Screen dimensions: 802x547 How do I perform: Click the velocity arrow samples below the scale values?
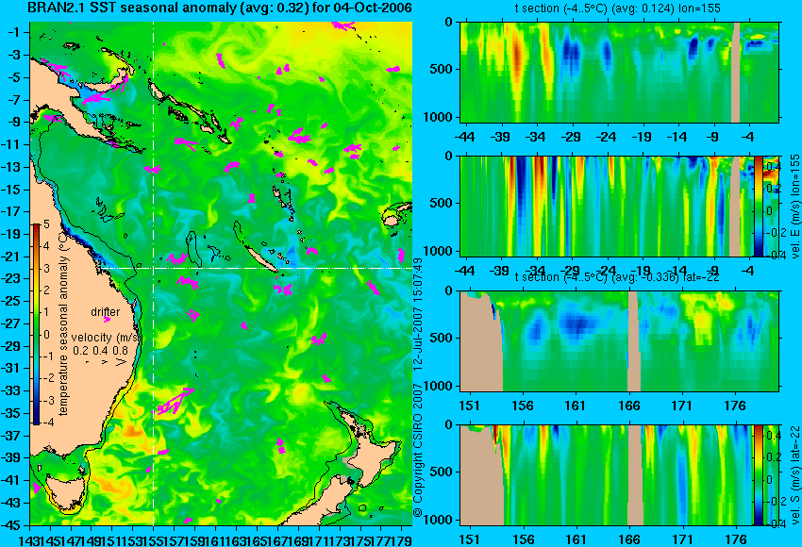coord(105,362)
